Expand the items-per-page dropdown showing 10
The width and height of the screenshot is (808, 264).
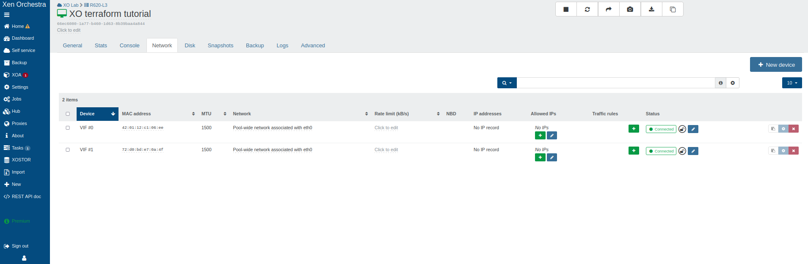pyautogui.click(x=791, y=83)
